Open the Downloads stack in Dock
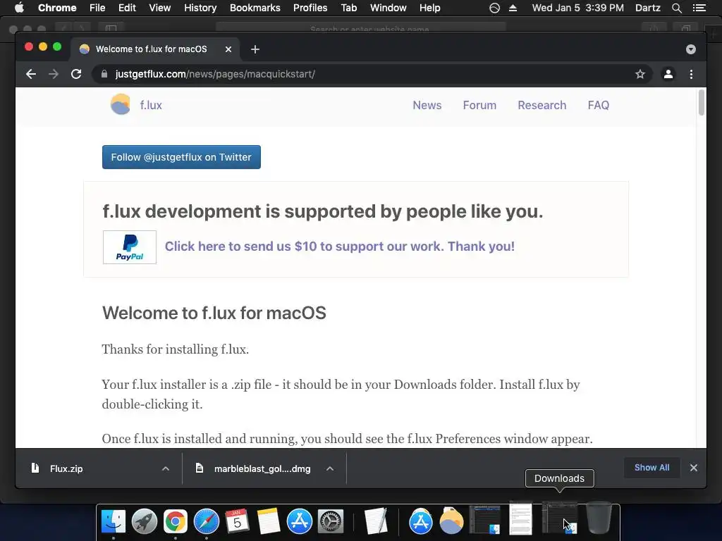Screen dimensions: 722x541 click(x=559, y=519)
